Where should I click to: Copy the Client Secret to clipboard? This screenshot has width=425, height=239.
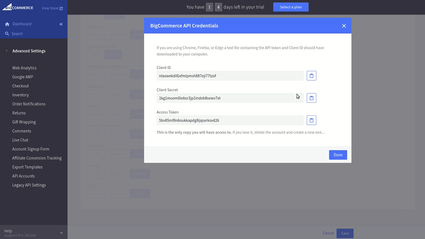pyautogui.click(x=311, y=98)
